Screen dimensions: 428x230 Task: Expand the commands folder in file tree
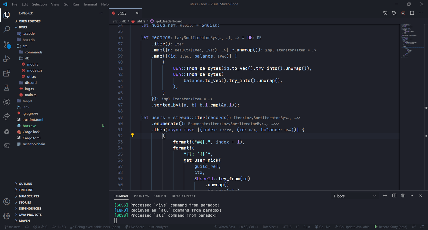tap(34, 52)
